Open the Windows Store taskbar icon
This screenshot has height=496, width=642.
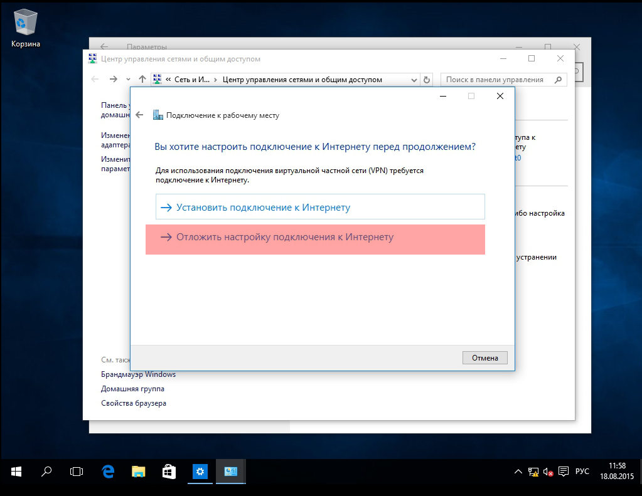pyautogui.click(x=169, y=472)
